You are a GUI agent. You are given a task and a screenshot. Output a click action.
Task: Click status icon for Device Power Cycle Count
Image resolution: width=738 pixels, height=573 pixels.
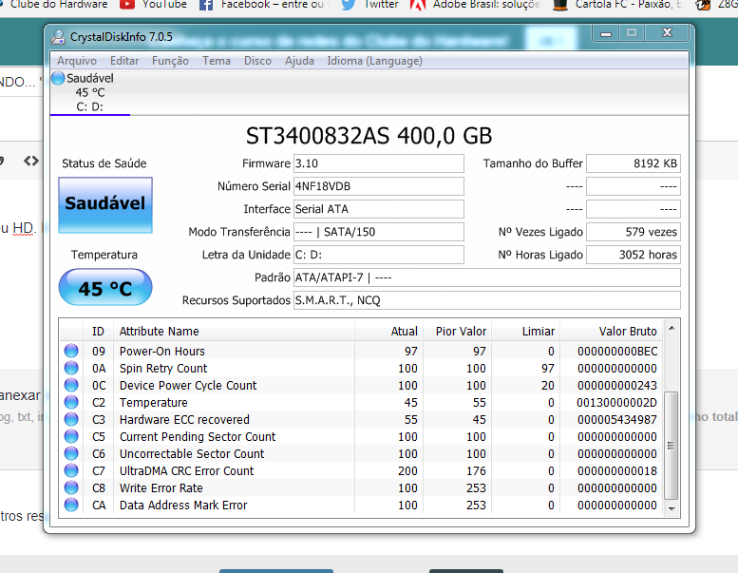coord(71,385)
